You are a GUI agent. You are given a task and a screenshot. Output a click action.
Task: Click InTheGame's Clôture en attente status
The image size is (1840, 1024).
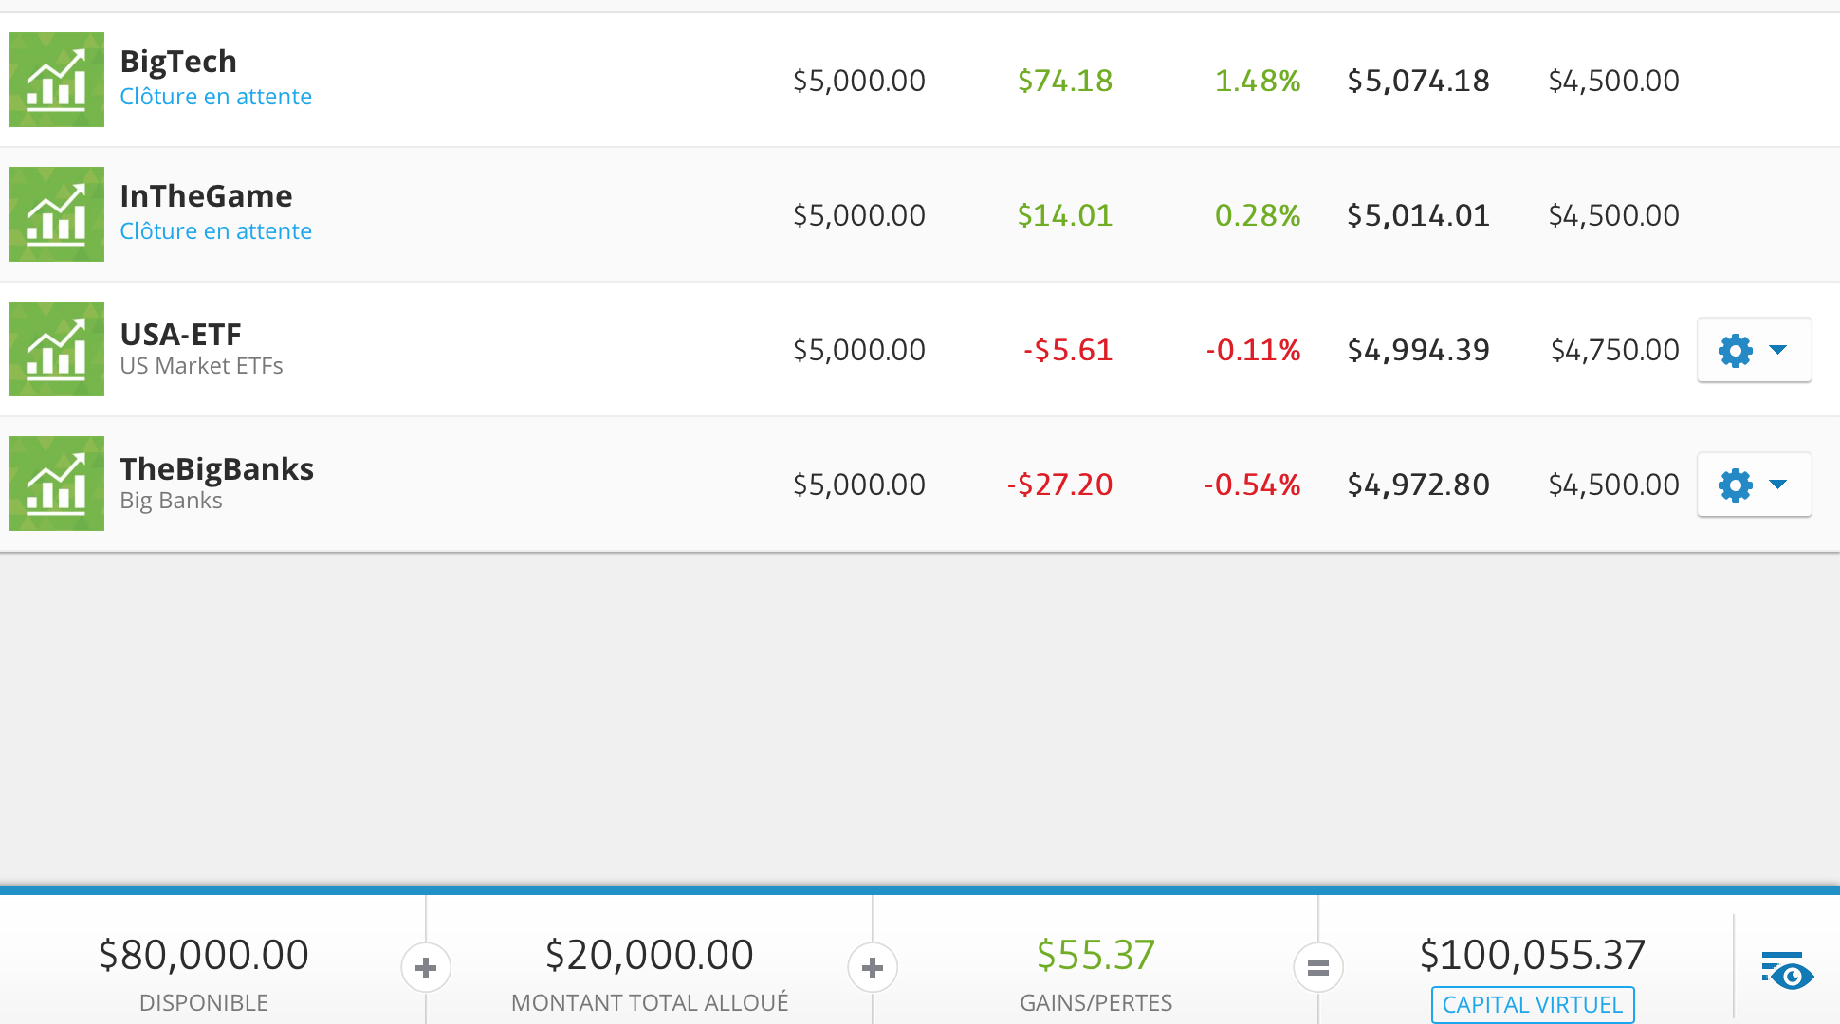[215, 231]
